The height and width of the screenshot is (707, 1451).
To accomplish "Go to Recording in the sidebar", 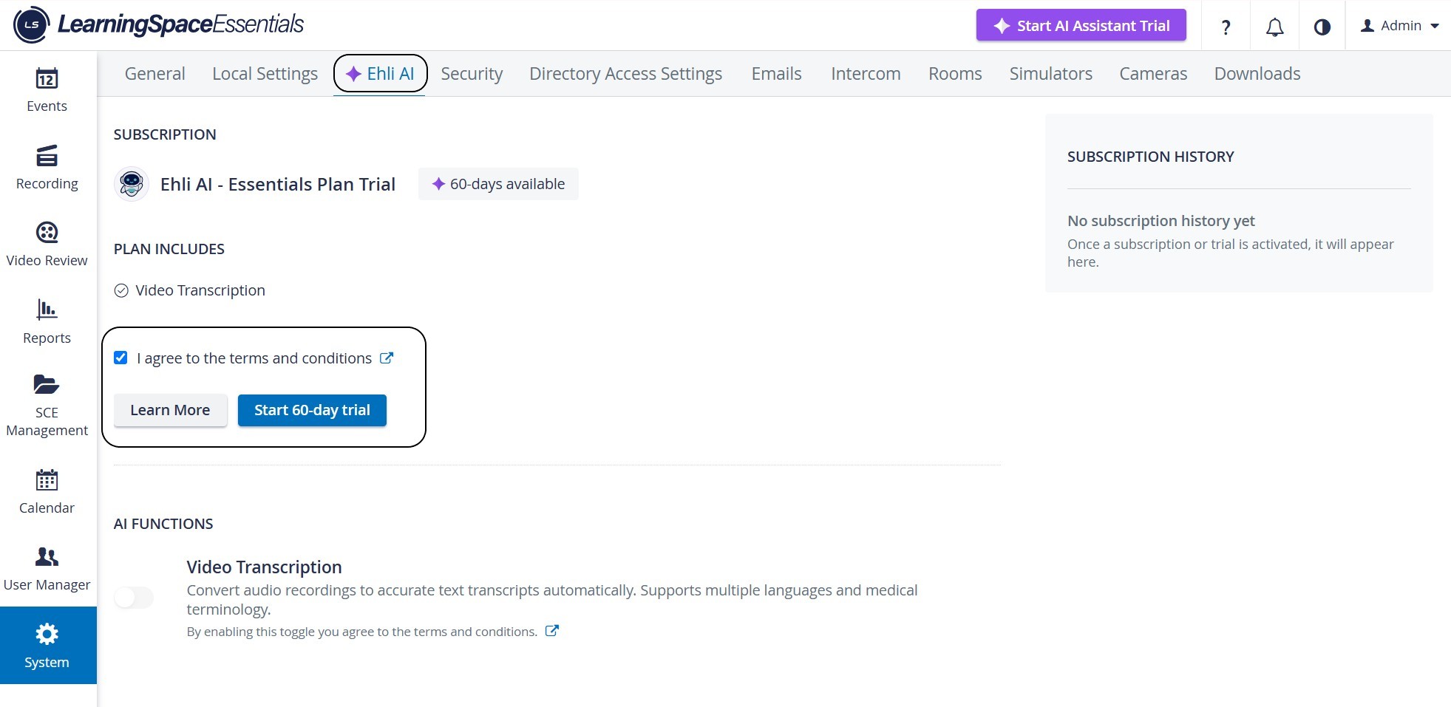I will (47, 168).
